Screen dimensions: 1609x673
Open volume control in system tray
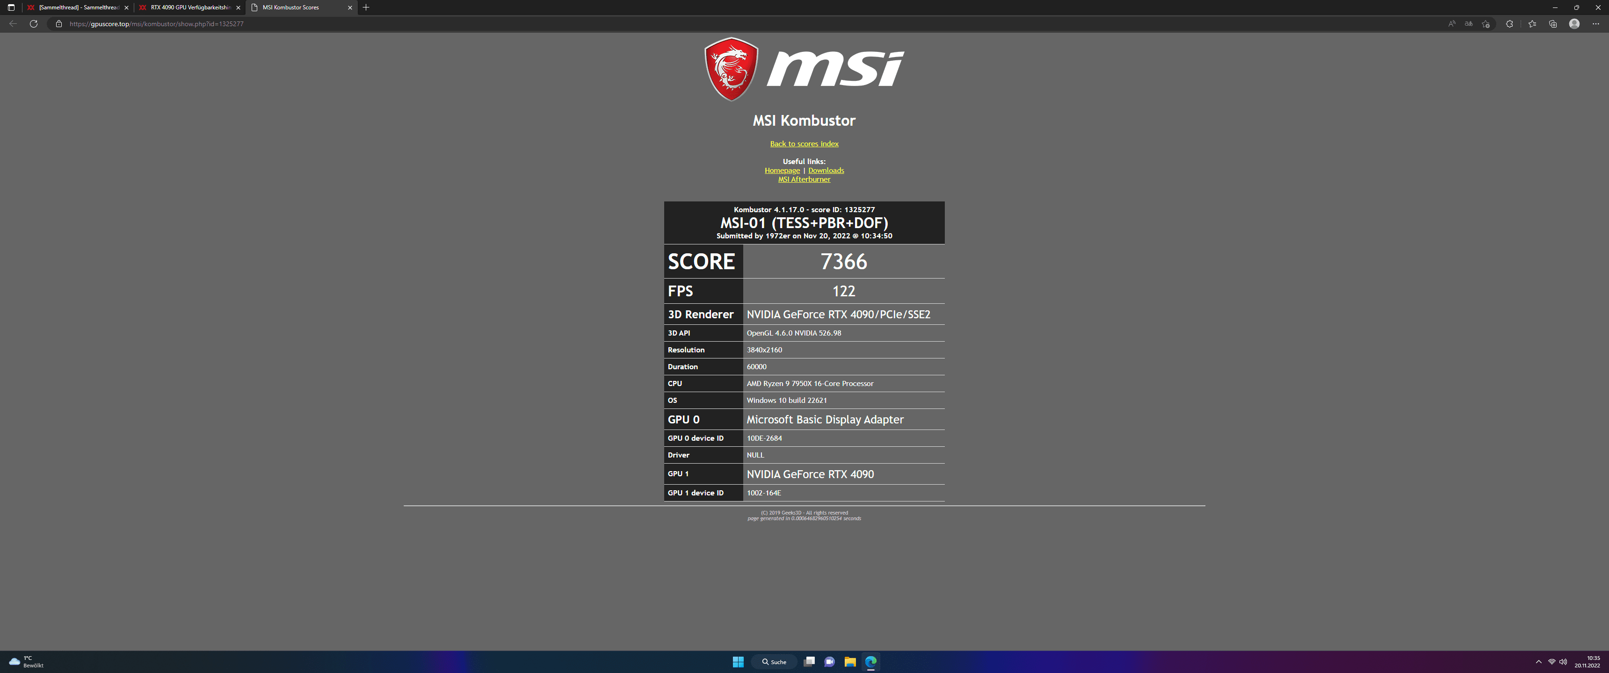(1564, 662)
